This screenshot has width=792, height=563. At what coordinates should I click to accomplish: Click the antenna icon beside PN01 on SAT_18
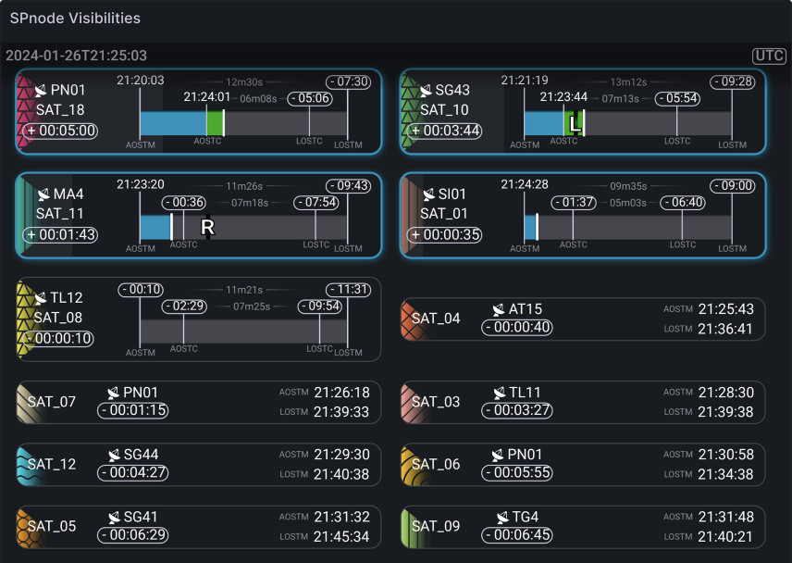pyautogui.click(x=41, y=91)
